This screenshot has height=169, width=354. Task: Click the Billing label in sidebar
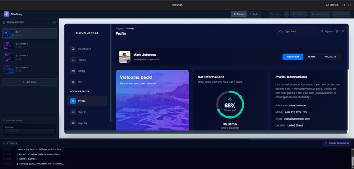[82, 71]
